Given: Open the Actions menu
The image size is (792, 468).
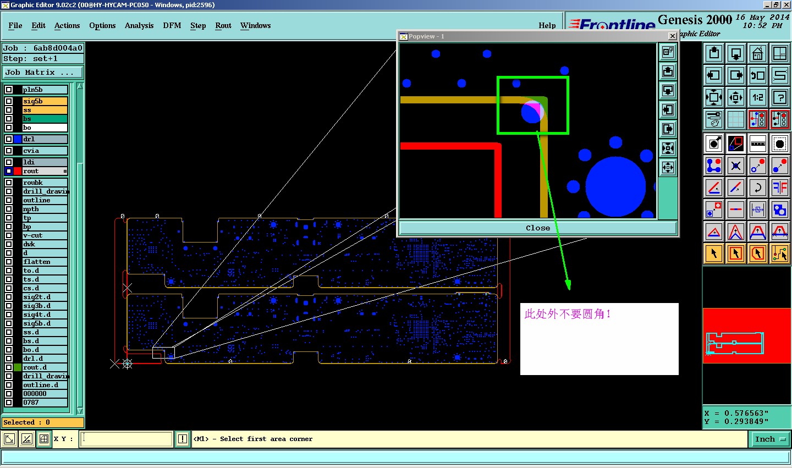Looking at the screenshot, I should pos(67,25).
